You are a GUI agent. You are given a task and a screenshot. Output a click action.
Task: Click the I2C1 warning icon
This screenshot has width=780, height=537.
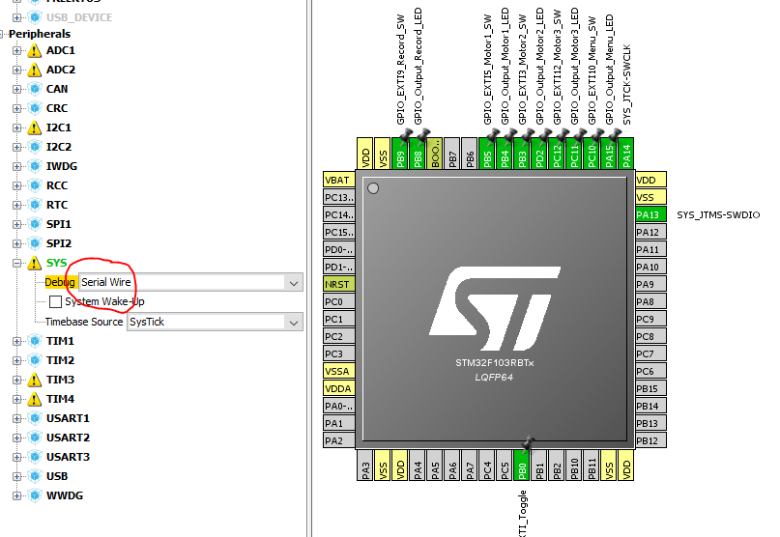pyautogui.click(x=35, y=127)
